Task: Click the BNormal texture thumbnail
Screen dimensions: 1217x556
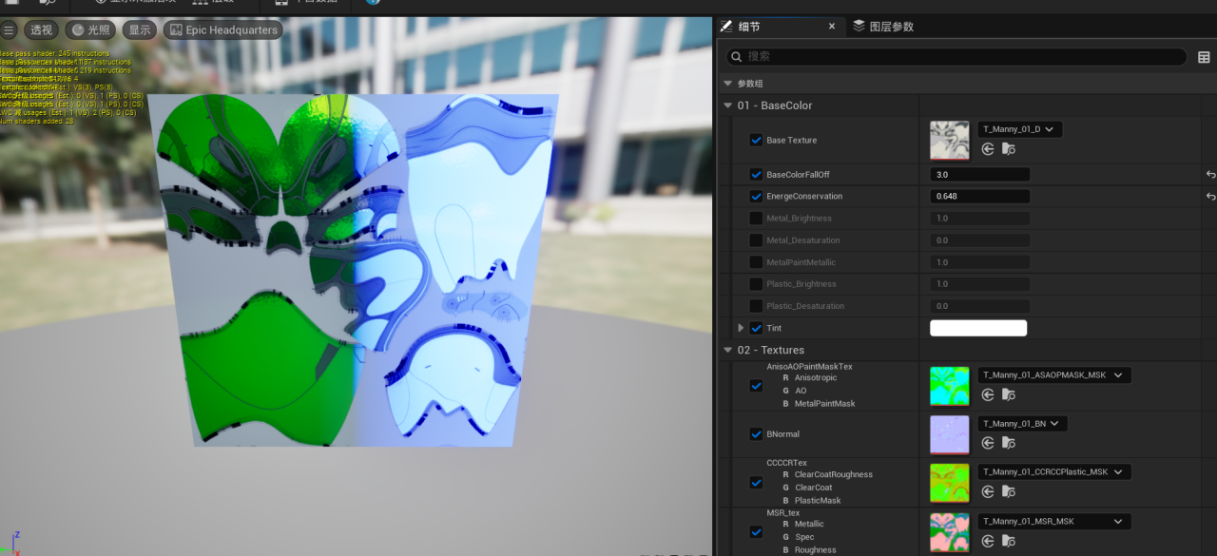Action: click(x=950, y=434)
